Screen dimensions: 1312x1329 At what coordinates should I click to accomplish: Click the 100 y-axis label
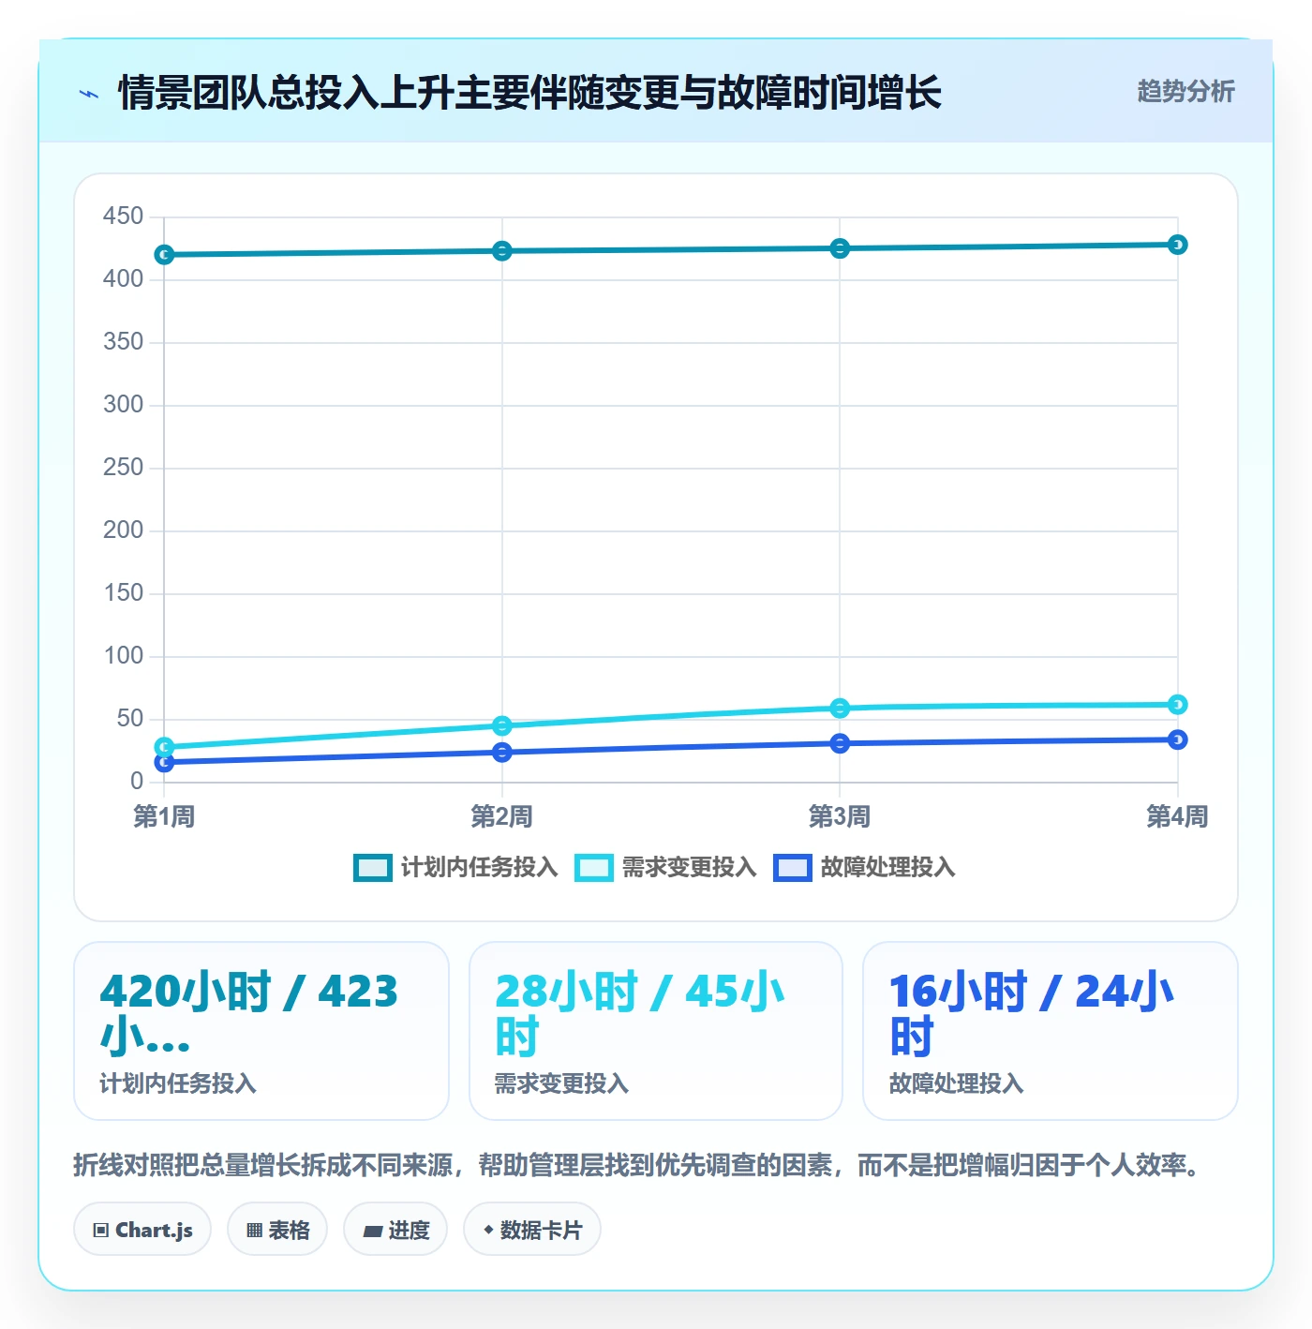pyautogui.click(x=123, y=656)
